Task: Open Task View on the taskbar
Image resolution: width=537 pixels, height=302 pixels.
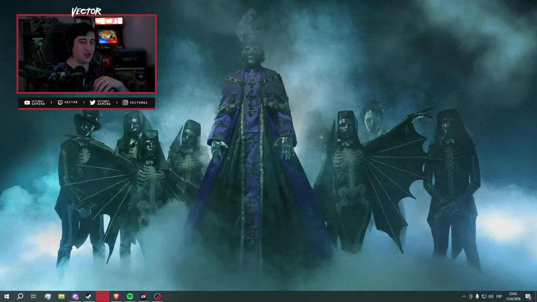Action: (x=34, y=297)
